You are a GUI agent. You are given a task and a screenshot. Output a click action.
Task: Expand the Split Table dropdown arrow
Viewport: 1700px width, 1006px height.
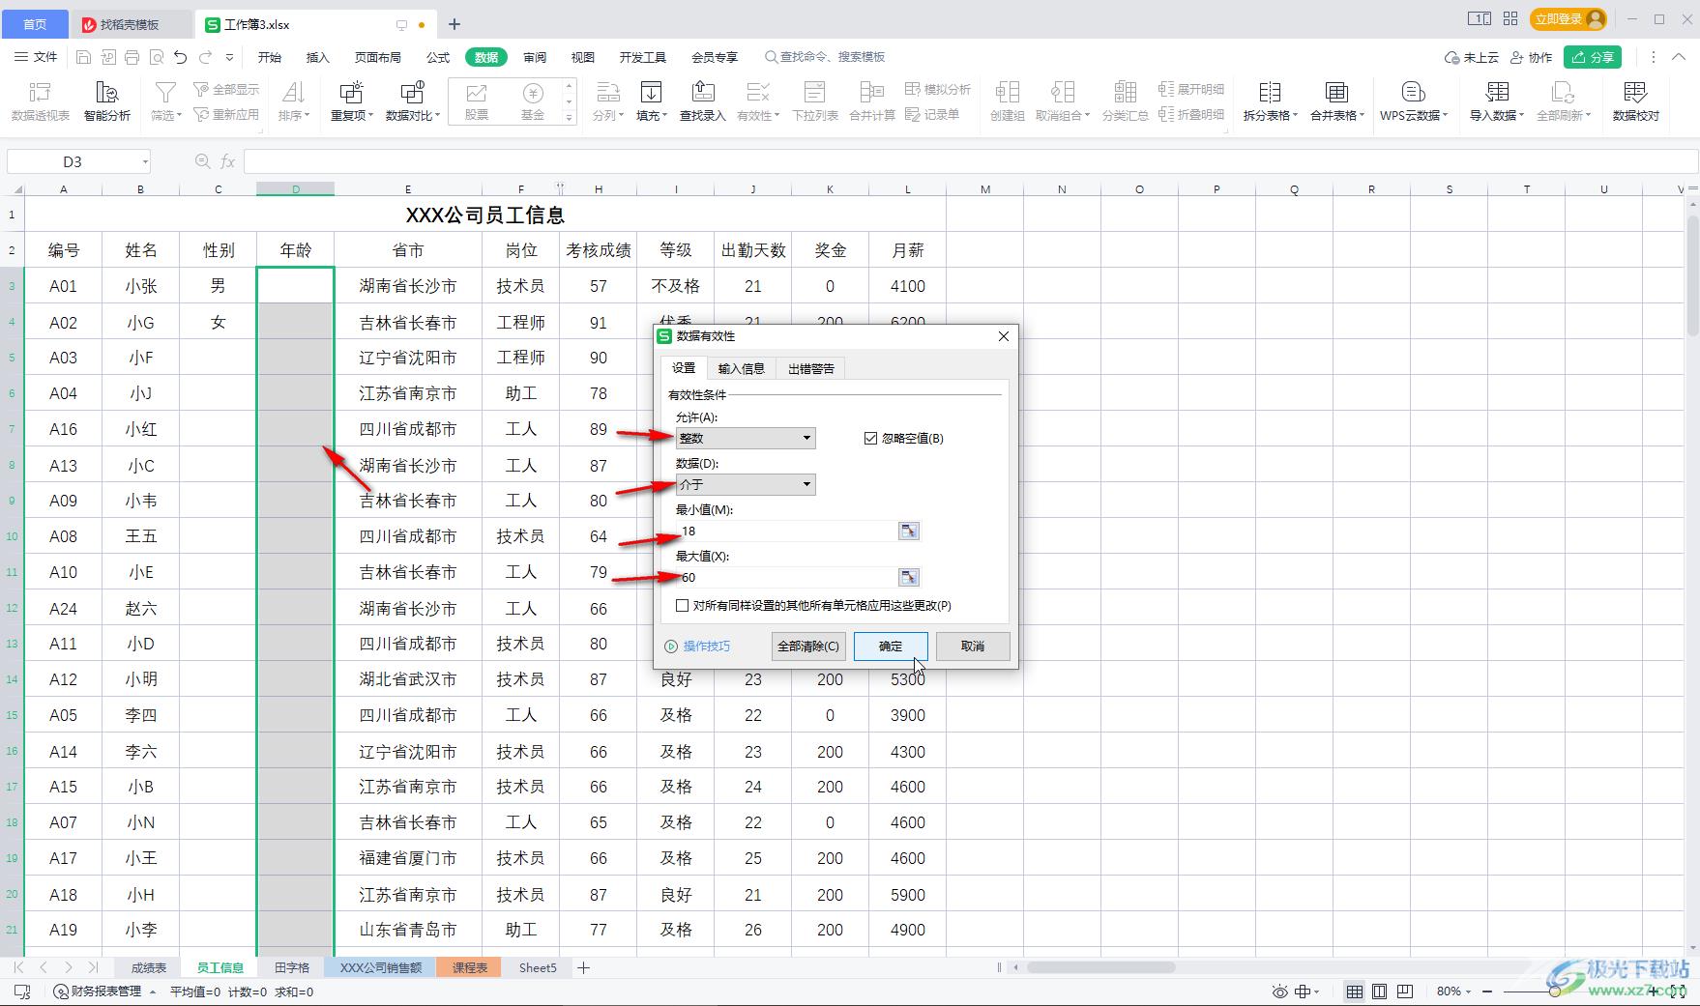[1295, 116]
